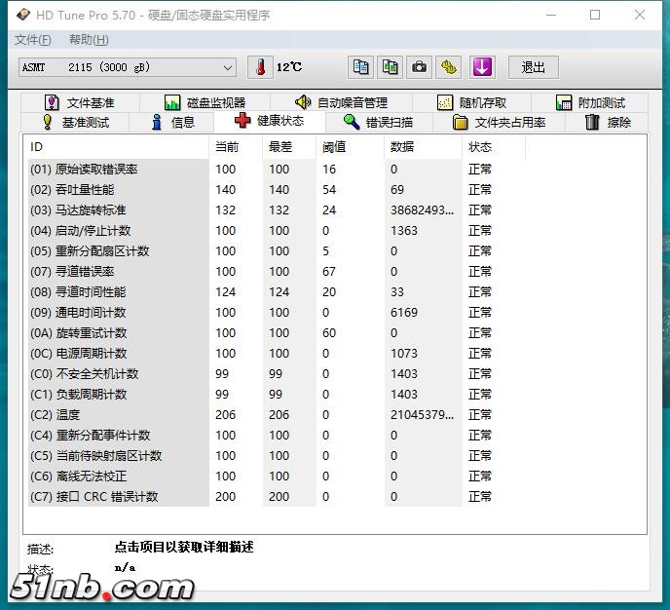Click the second copy toolbar icon
The image size is (670, 610).
click(x=390, y=67)
